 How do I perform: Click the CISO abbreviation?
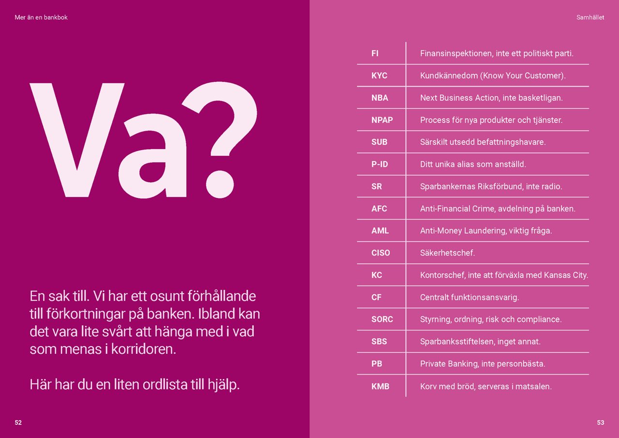381,253
